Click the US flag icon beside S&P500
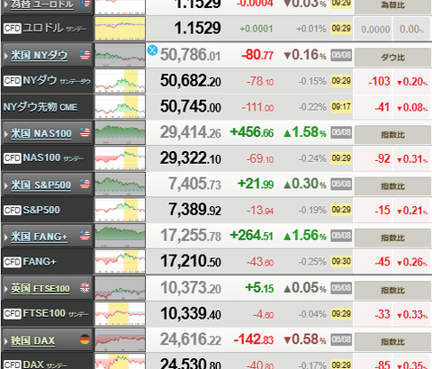This screenshot has height=369, width=432. 85,184
